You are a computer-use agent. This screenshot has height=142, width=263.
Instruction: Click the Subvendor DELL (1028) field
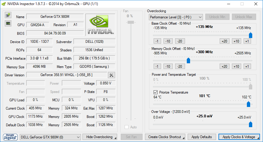point(94,42)
